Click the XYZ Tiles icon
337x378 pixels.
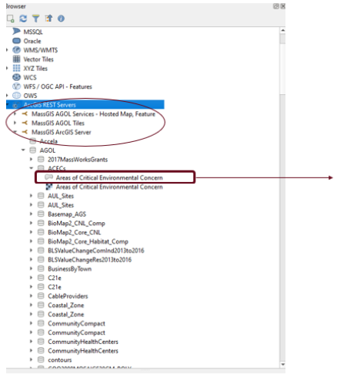pyautogui.click(x=16, y=68)
